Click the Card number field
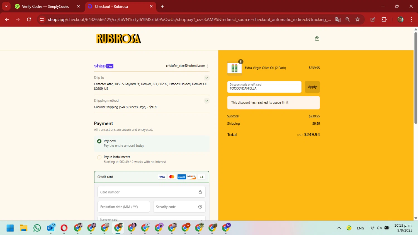 tap(152, 192)
